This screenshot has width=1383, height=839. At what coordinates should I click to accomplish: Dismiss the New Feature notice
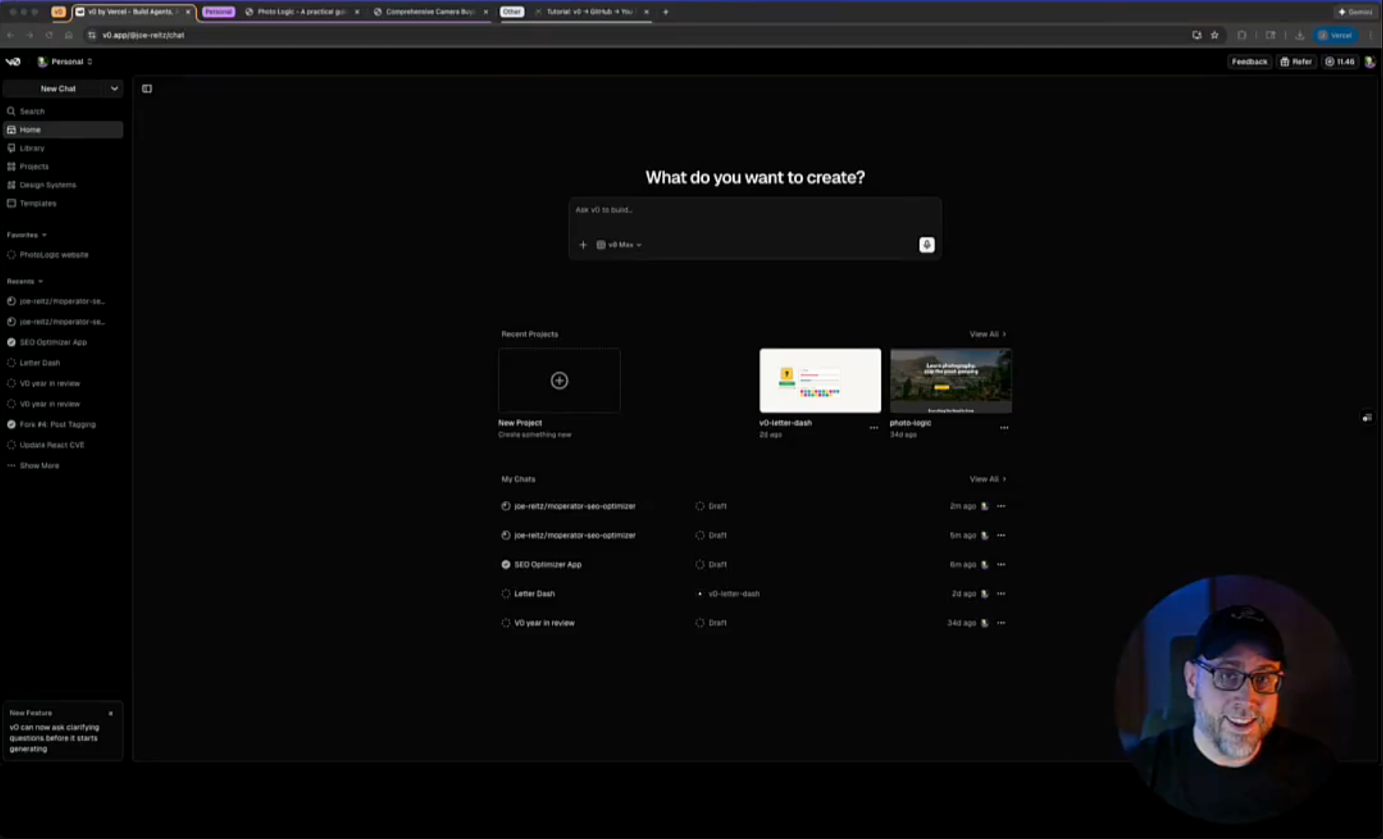click(111, 713)
